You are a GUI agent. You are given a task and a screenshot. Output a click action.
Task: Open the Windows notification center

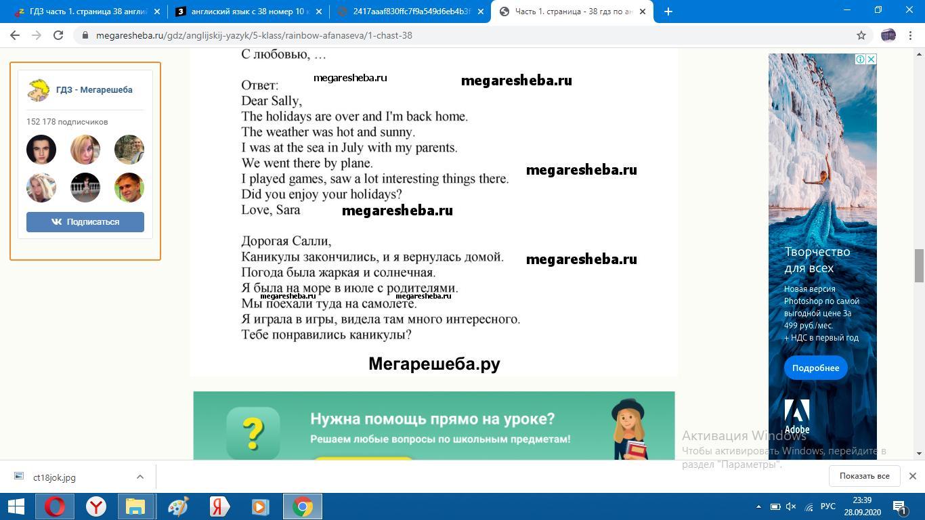point(900,506)
